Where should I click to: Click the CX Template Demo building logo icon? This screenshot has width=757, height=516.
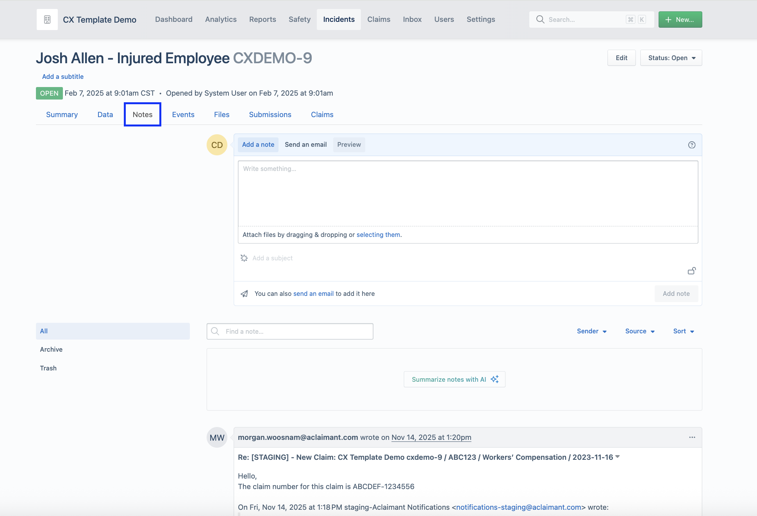coord(47,20)
